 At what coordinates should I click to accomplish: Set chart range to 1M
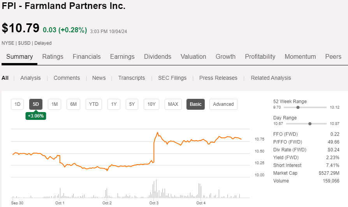(x=54, y=104)
